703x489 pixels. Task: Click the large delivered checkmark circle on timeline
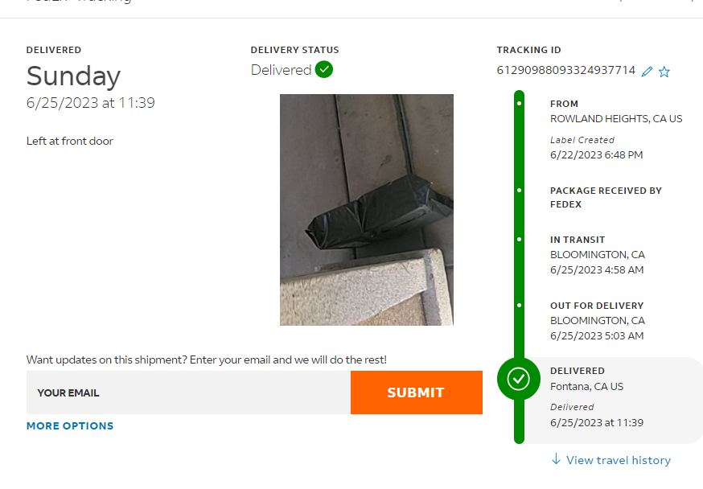[518, 379]
